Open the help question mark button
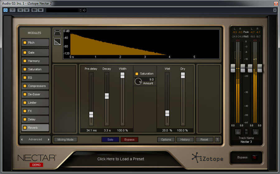Viewport: 280px width, 174px height. 217,140
